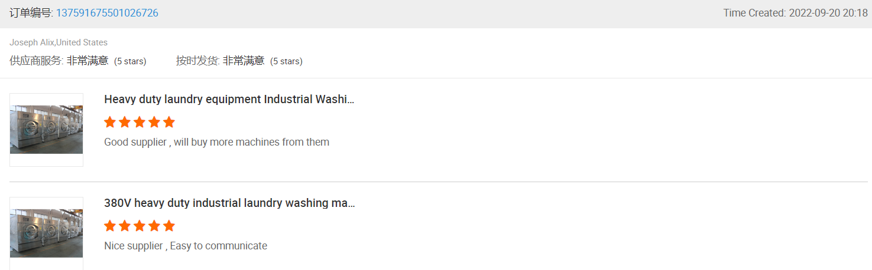Click the 按时发货 非常满意 rating label

click(239, 61)
